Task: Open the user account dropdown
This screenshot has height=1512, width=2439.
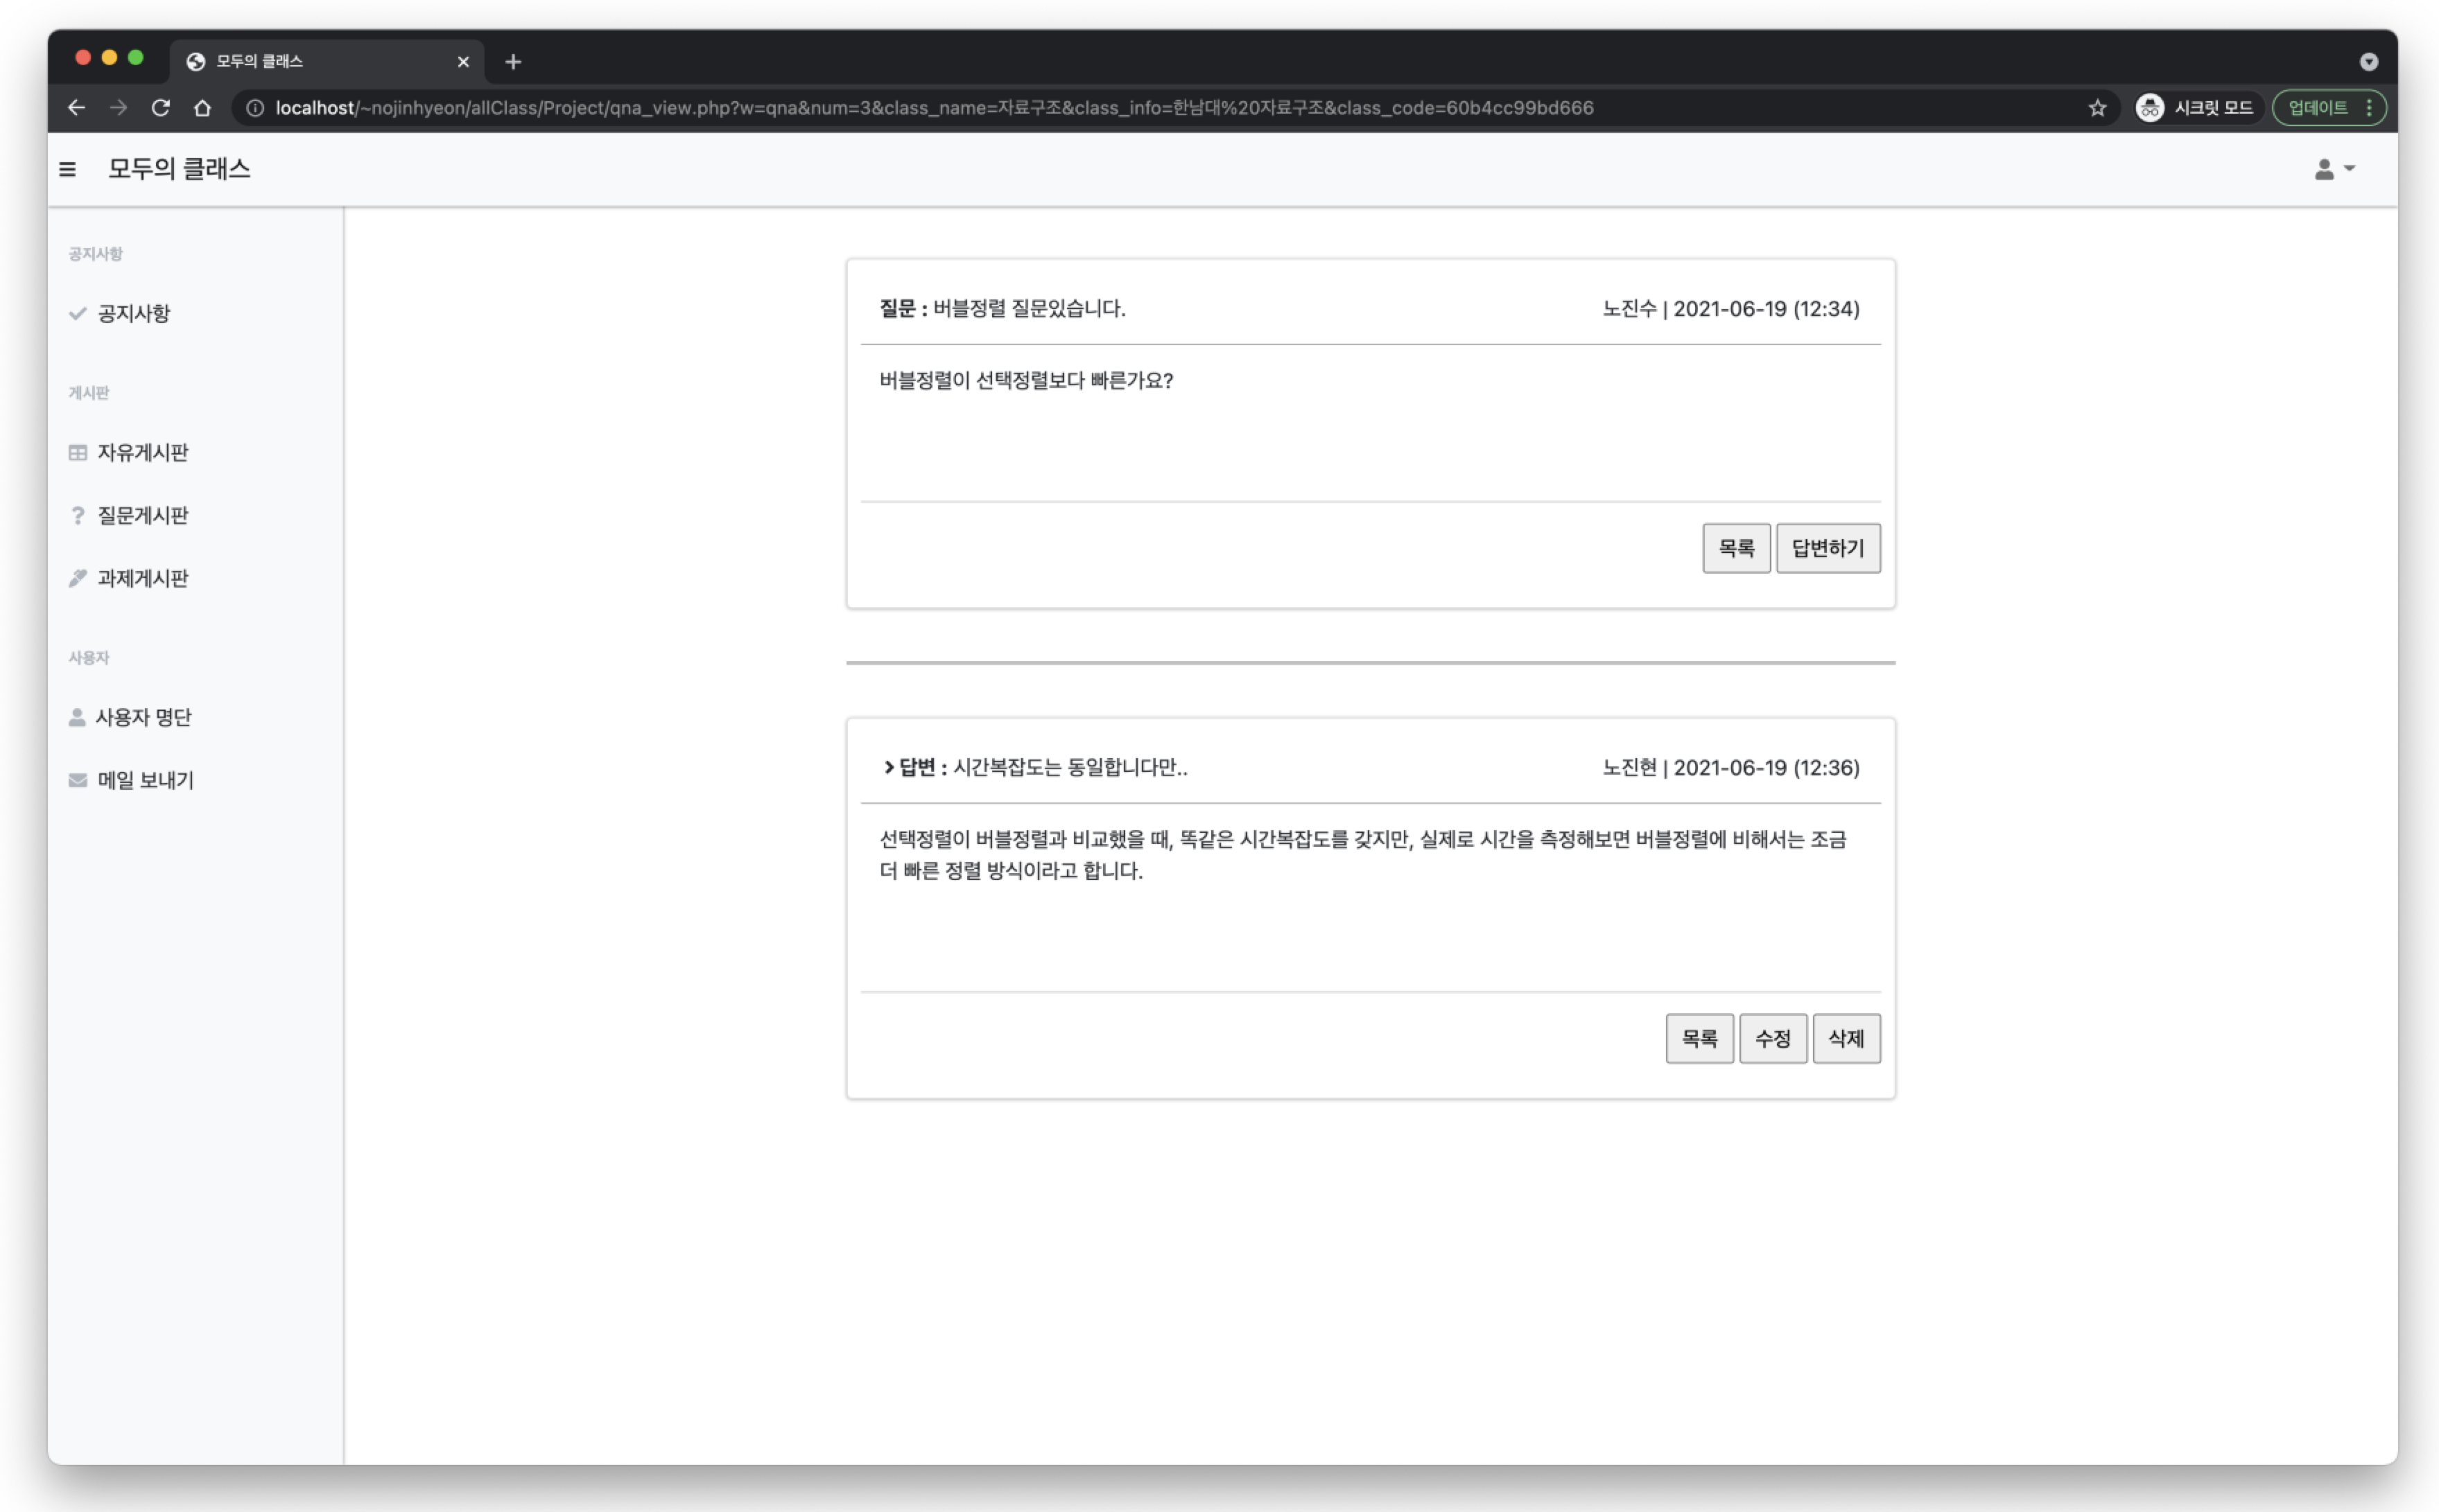Action: 2334,169
